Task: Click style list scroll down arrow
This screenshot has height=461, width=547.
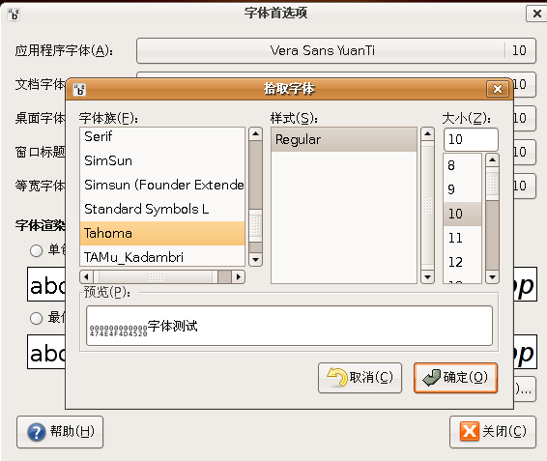Action: 427,277
